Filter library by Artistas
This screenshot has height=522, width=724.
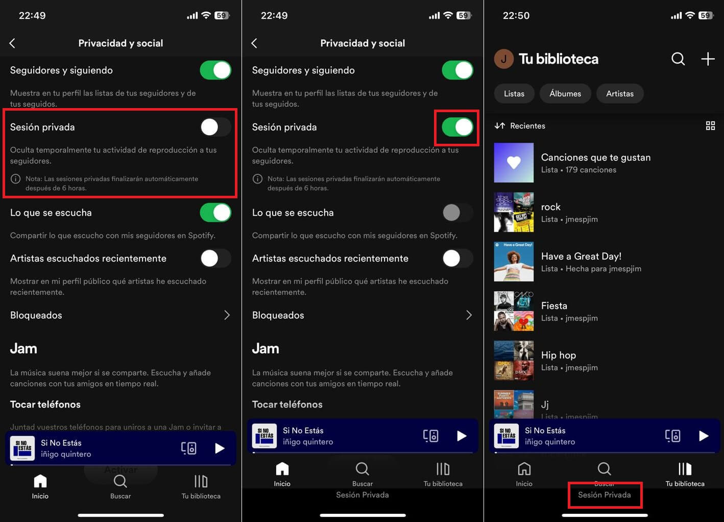coord(620,94)
